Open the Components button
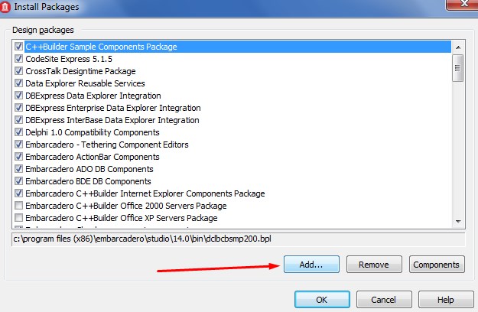Screen dimensions: 478x312 (437, 264)
